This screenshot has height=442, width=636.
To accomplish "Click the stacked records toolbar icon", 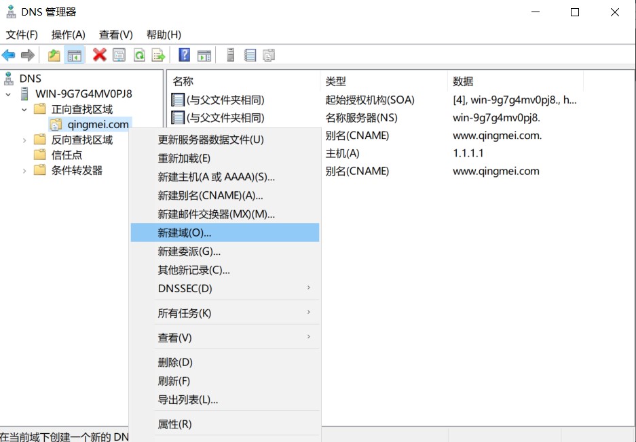I will (269, 55).
